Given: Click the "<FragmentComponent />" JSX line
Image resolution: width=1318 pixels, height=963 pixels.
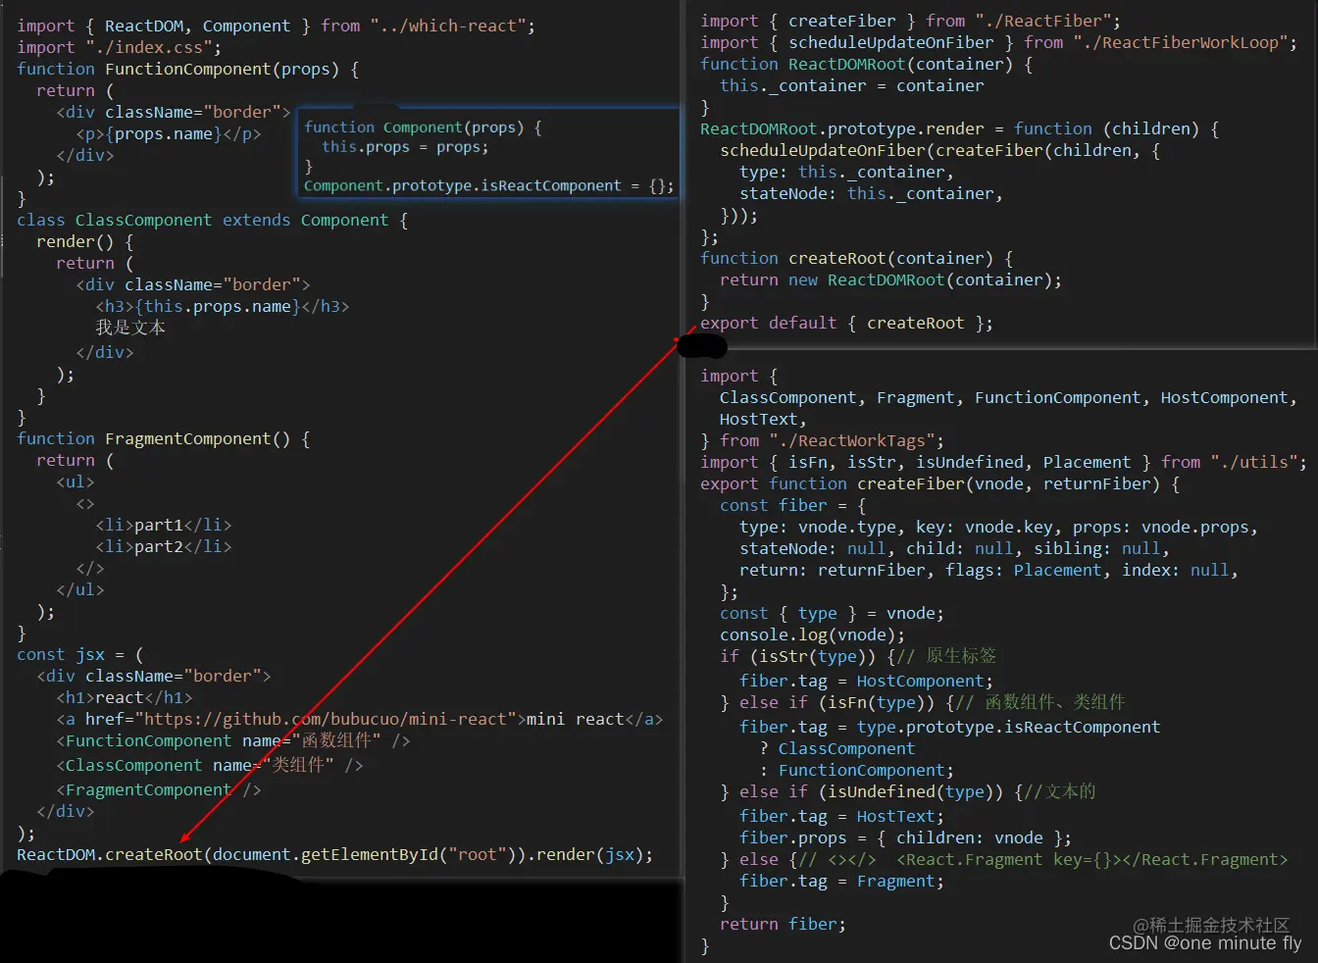Looking at the screenshot, I should click(159, 789).
